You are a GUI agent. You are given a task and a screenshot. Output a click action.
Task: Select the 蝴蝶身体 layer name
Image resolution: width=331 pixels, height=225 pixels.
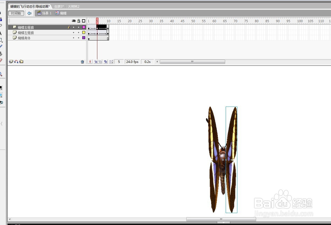pos(24,38)
